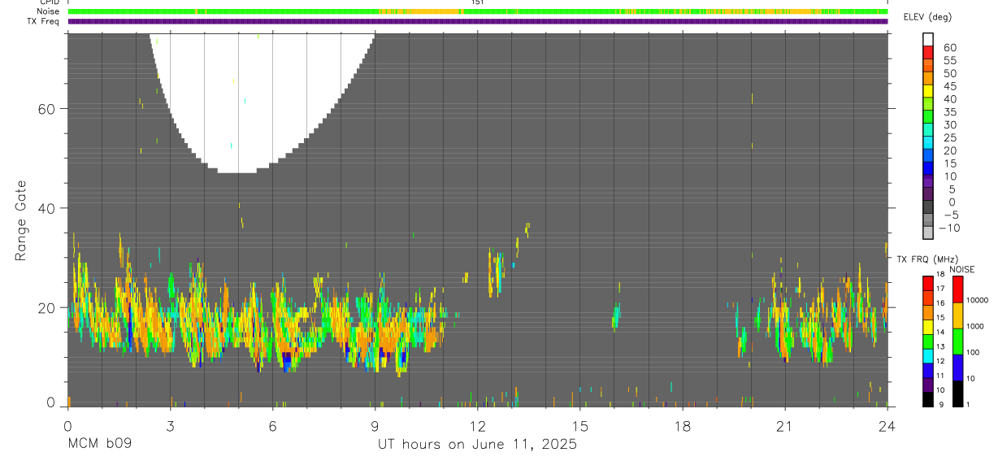998x461 pixels.
Task: Click the '6' tick label on the UT hours axis
Action: [272, 426]
